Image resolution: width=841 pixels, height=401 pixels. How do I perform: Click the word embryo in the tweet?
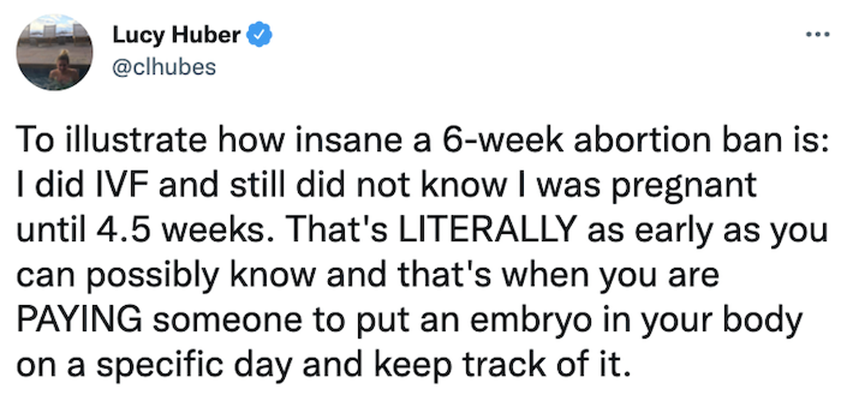(551, 321)
